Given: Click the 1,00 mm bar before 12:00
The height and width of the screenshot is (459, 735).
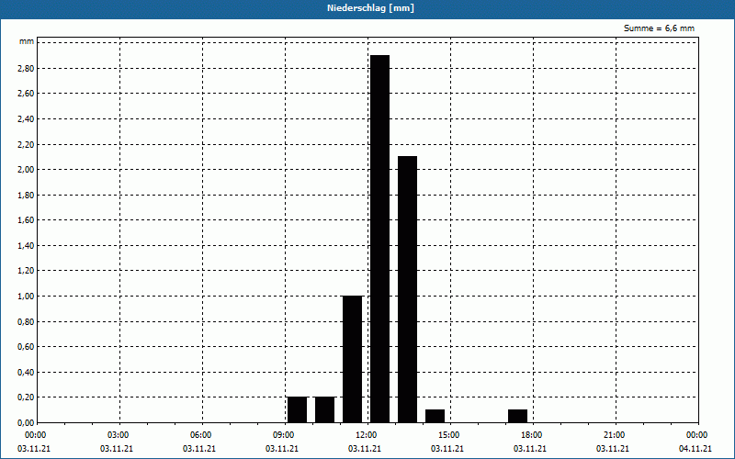Looking at the screenshot, I should click(352, 359).
